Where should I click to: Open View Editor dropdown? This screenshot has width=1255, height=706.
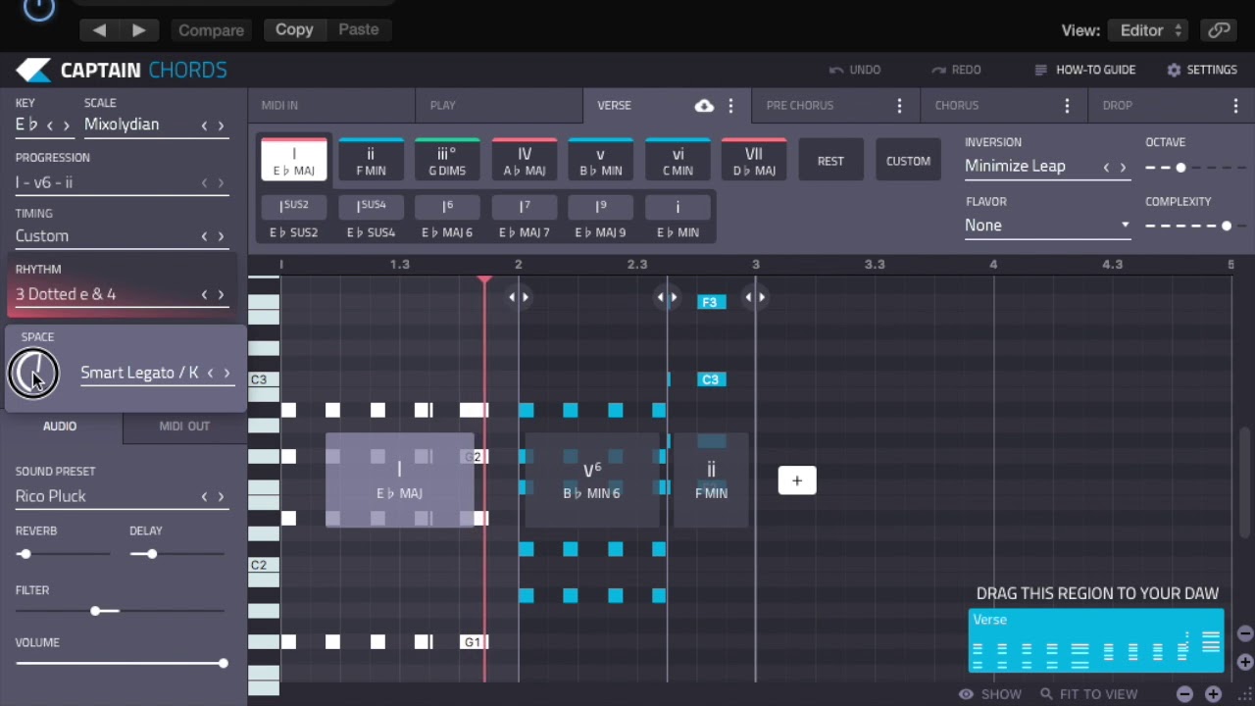(1149, 30)
